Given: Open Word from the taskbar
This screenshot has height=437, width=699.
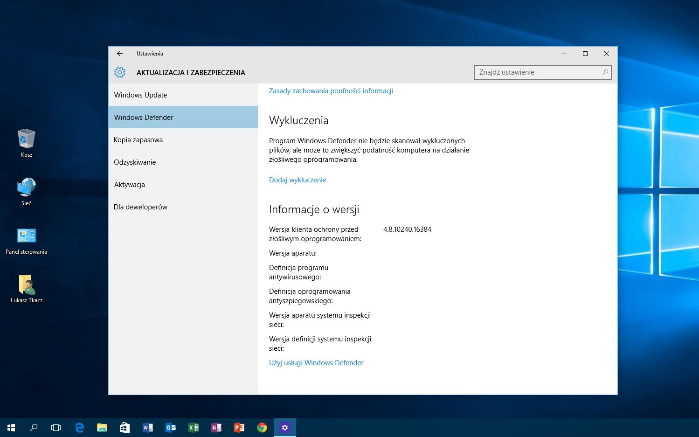Looking at the screenshot, I should 147,427.
